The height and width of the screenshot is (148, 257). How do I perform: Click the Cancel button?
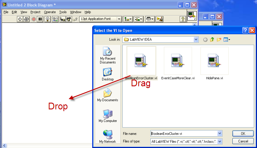coord(243,141)
